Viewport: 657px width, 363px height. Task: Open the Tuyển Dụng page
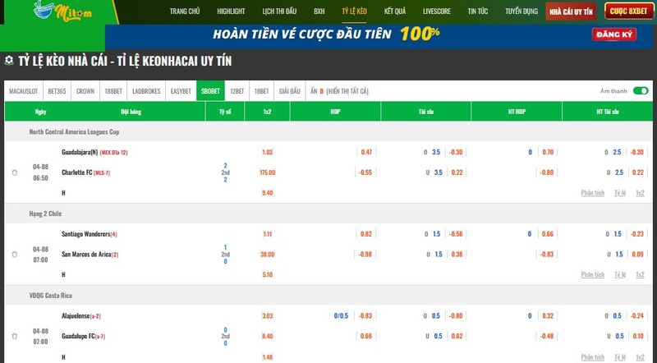tap(521, 11)
